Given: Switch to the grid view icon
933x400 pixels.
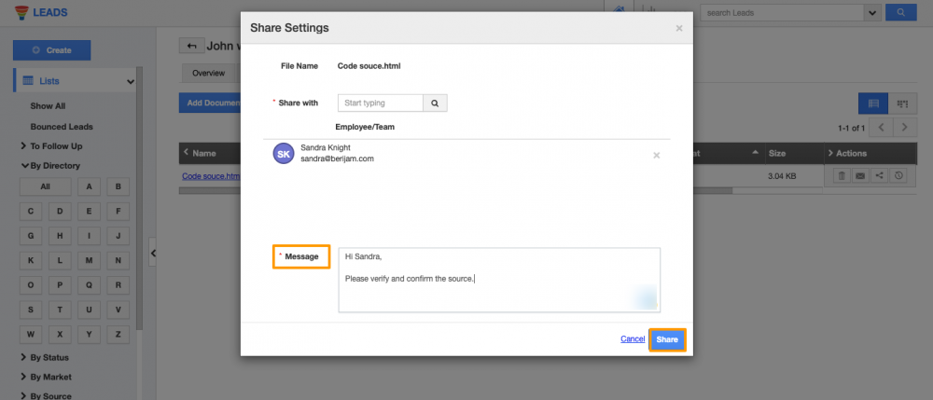Looking at the screenshot, I should pos(902,103).
